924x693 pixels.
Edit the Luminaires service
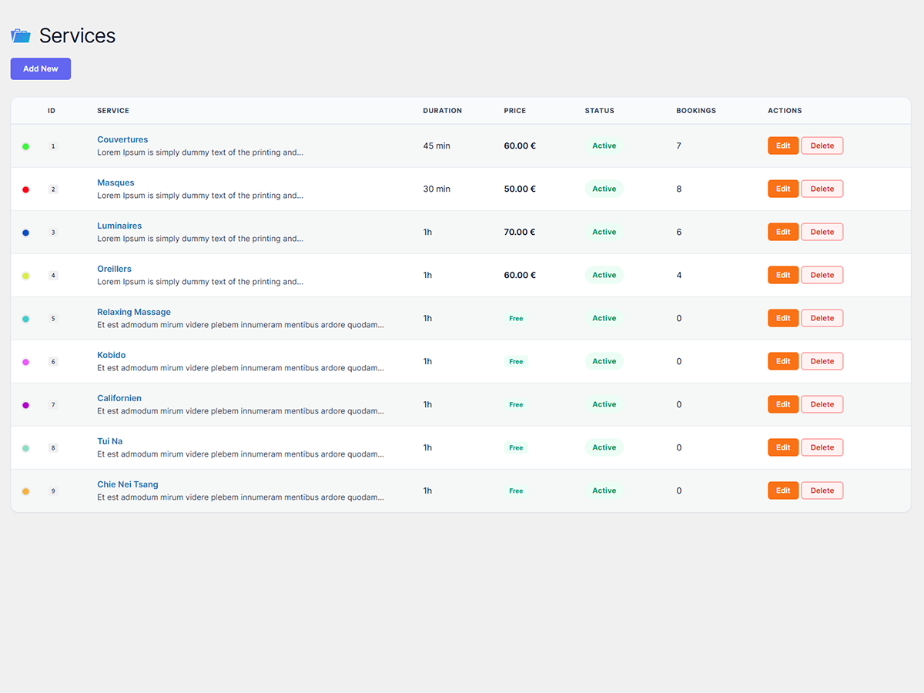pos(782,232)
